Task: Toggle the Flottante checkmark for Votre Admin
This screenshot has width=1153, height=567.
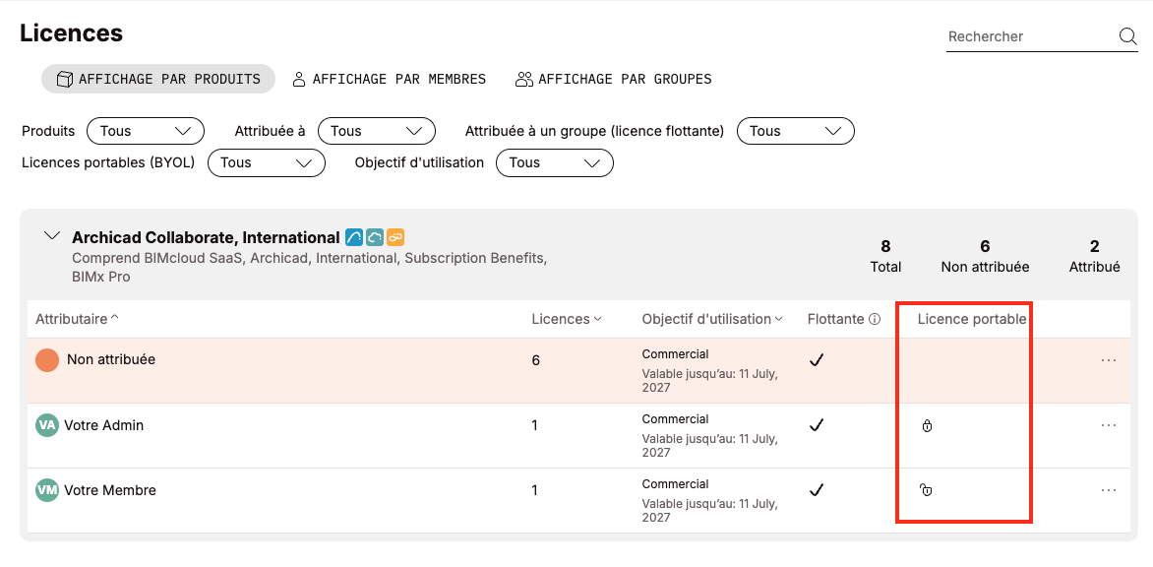Action: click(817, 425)
